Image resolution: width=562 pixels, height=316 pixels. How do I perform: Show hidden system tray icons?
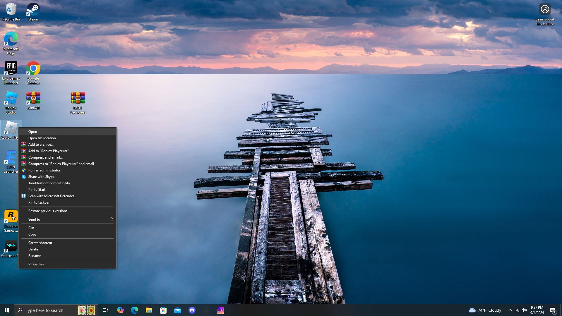510,310
